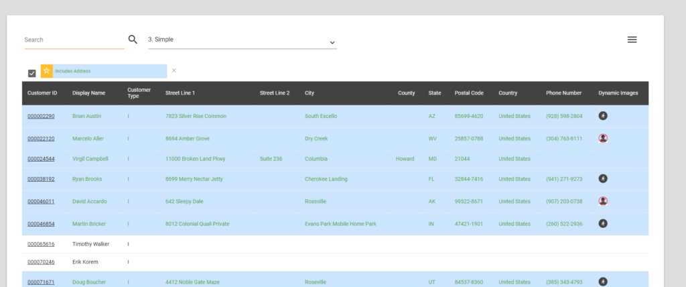Click city South Excello

pos(321,116)
